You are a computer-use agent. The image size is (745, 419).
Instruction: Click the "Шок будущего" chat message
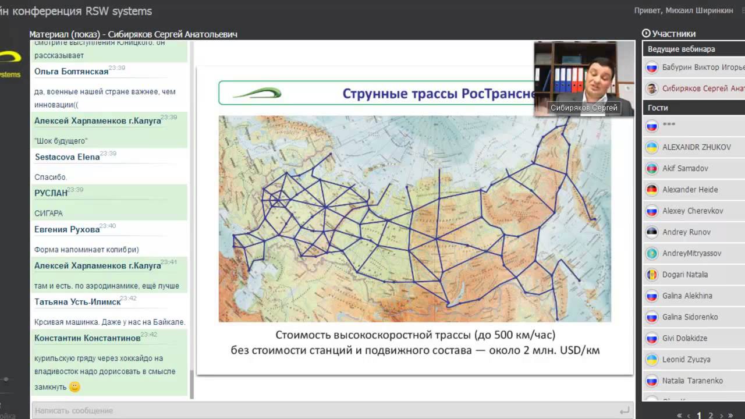[61, 141]
